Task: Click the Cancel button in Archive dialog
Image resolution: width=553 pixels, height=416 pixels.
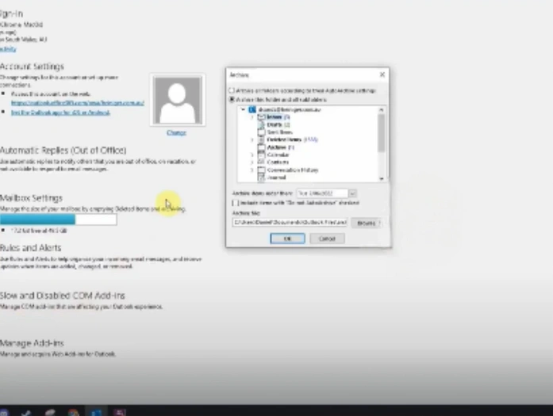Action: [327, 239]
